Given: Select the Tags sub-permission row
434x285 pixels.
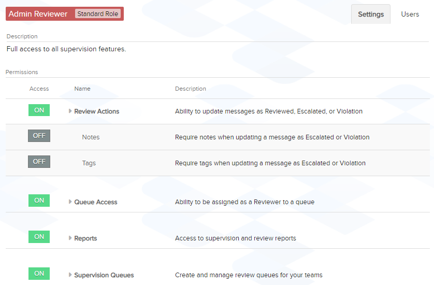Looking at the screenshot, I should (x=218, y=163).
